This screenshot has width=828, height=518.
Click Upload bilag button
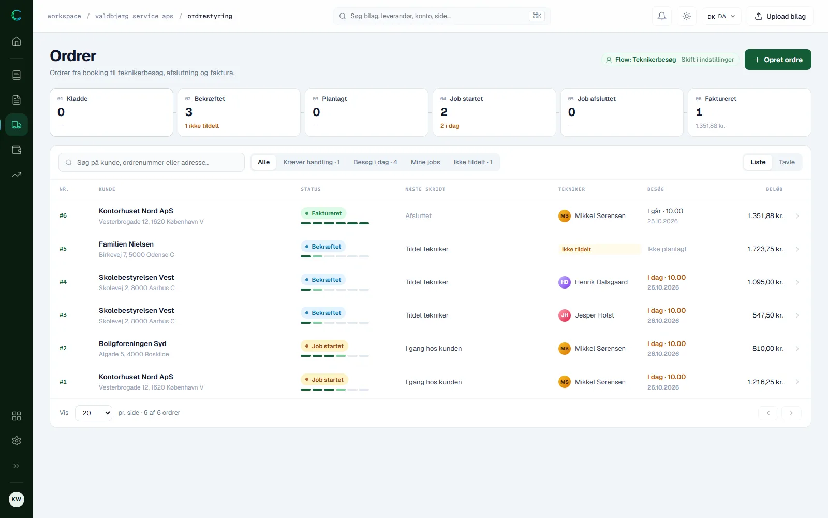(x=780, y=16)
